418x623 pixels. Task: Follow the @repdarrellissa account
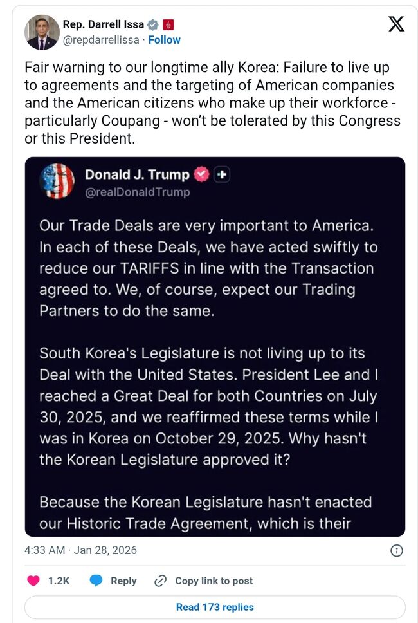165,40
